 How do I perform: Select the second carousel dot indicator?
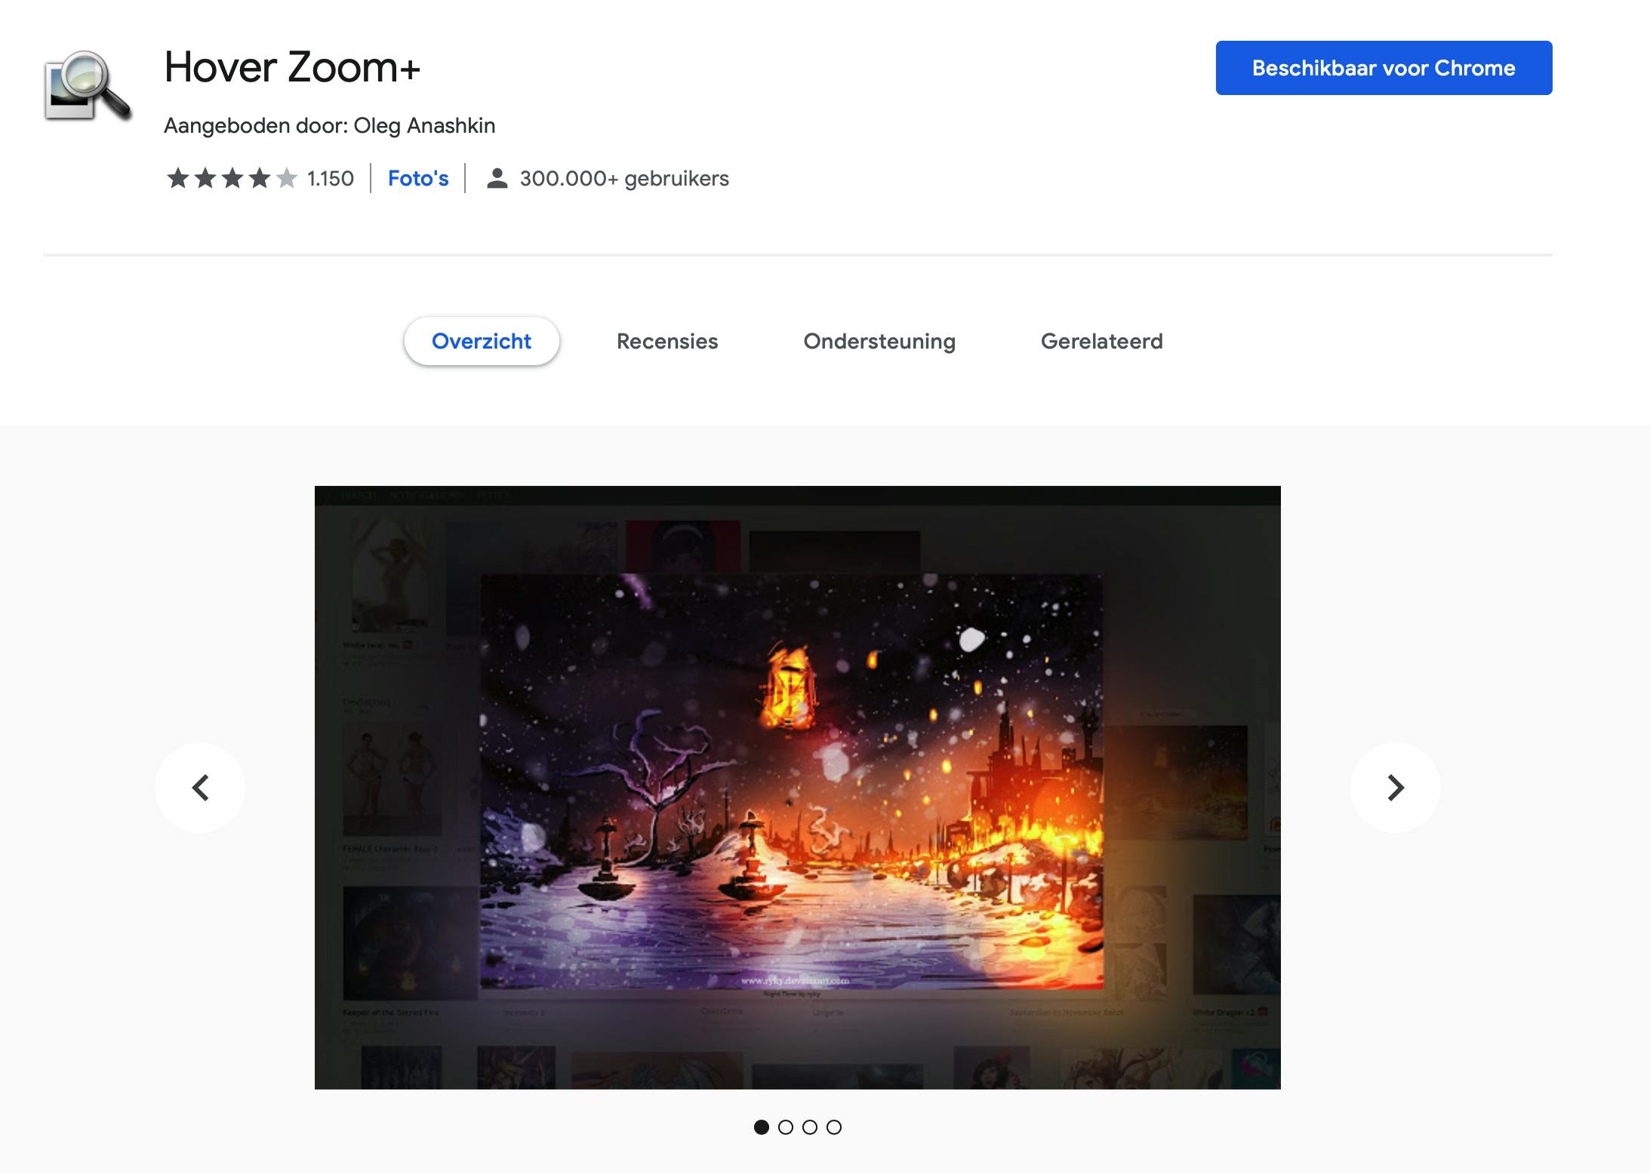coord(786,1127)
